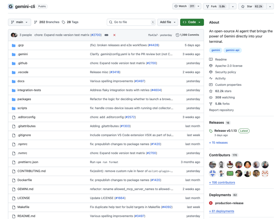Open the production-release deployment

click(x=229, y=203)
